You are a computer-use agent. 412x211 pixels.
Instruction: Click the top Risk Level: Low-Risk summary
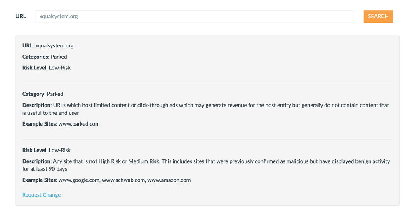click(x=46, y=68)
